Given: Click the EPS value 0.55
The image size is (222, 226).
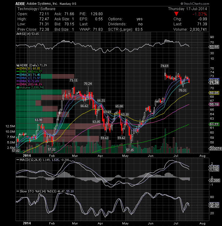Looking at the screenshot, I should [x=99, y=19].
